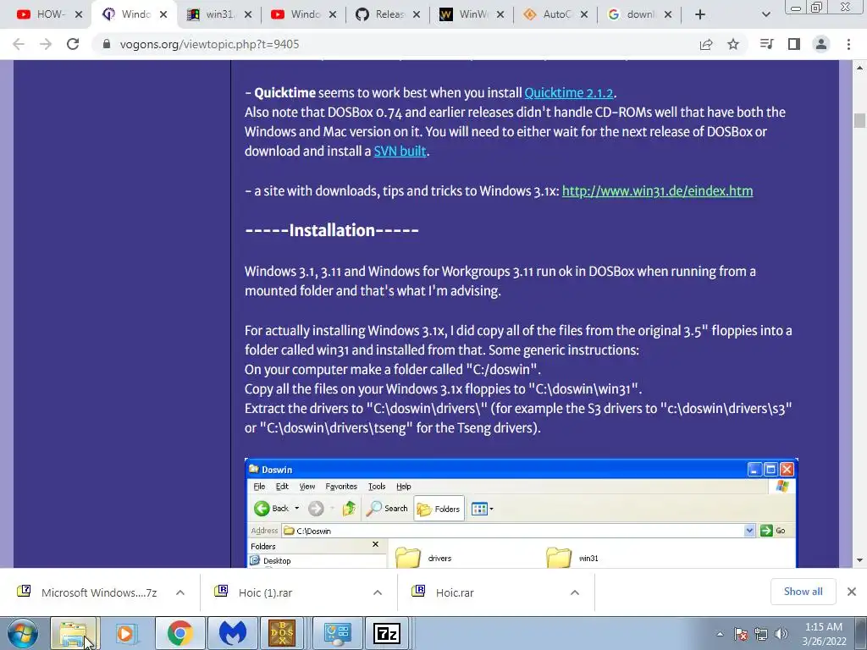867x650 pixels.
Task: Open Windows Explorer from taskbar
Action: [74, 633]
